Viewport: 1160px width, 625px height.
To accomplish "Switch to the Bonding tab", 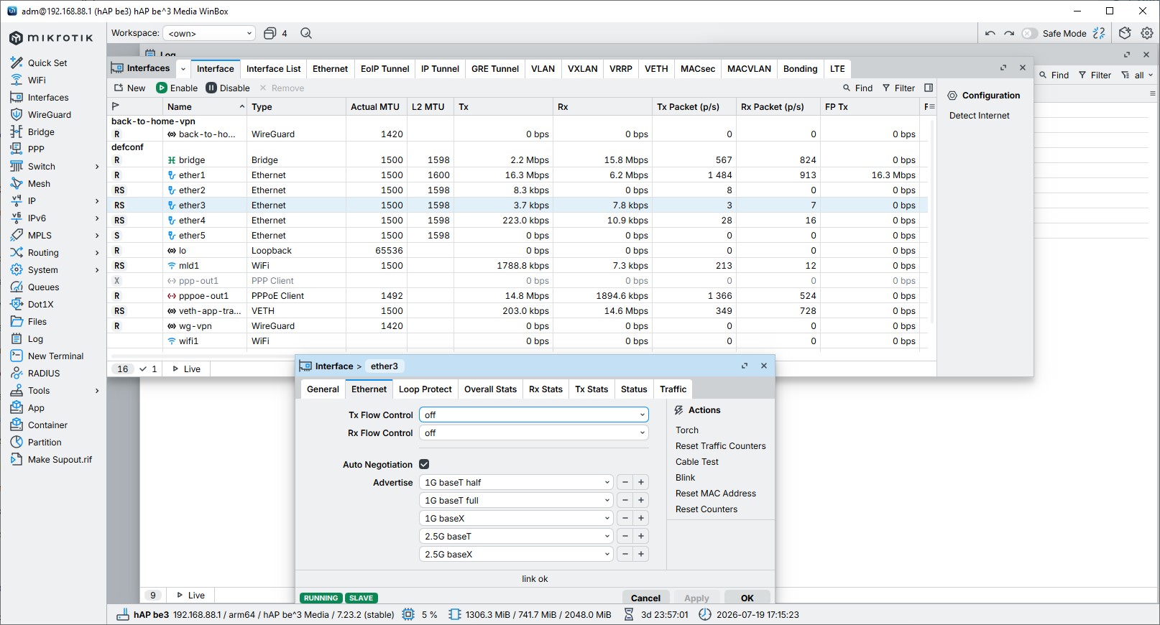I will pos(800,68).
